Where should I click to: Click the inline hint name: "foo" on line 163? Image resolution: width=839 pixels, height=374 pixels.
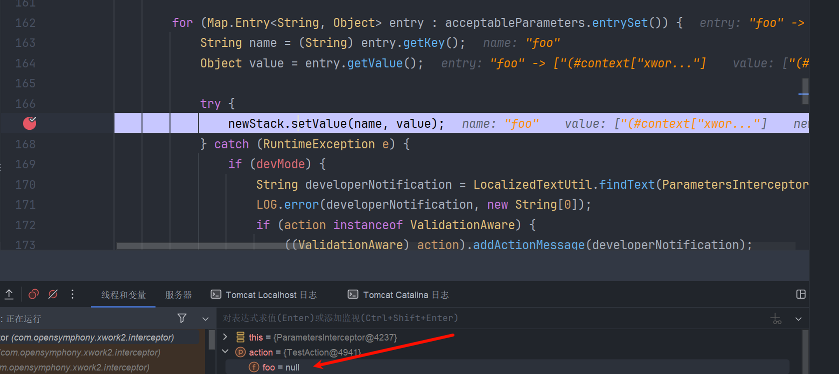click(x=521, y=43)
